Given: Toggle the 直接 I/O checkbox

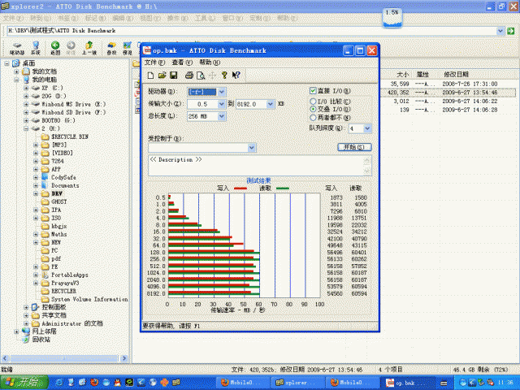Looking at the screenshot, I should [314, 91].
